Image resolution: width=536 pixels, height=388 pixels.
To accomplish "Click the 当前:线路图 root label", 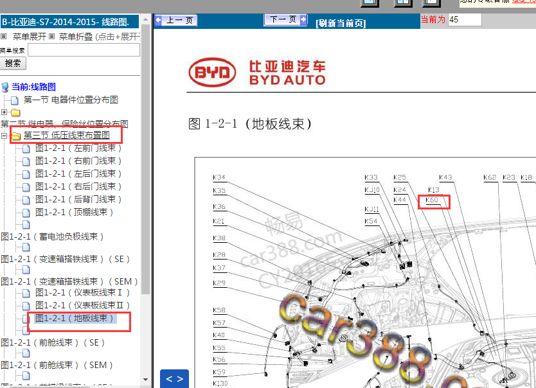I will tap(33, 87).
